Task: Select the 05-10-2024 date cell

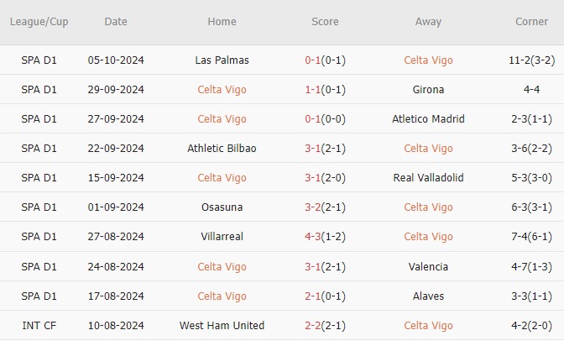Action: tap(117, 60)
